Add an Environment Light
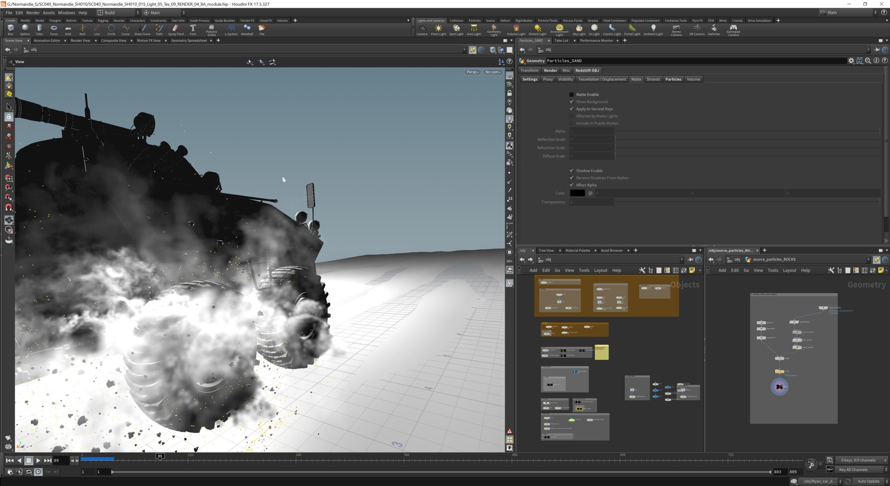This screenshot has width=890, height=486. (x=559, y=30)
